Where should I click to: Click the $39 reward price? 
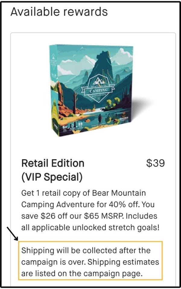pos(155,163)
